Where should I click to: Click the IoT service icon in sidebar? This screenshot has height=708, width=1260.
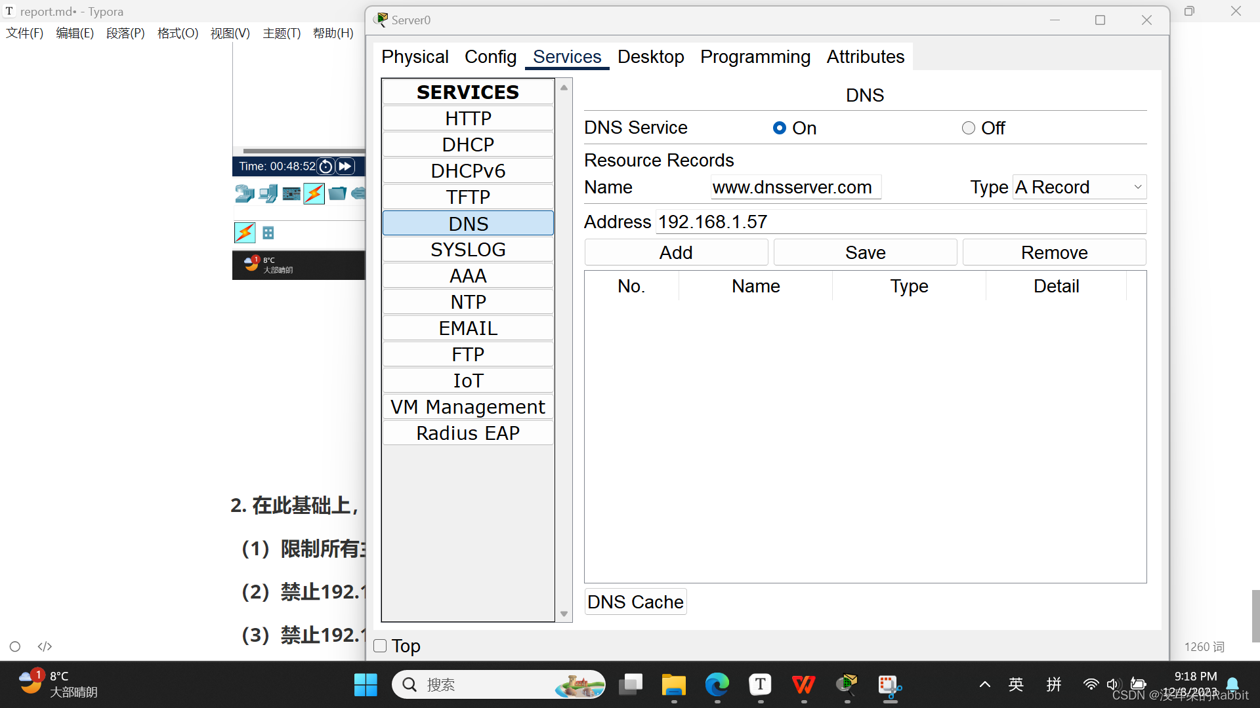coord(468,382)
